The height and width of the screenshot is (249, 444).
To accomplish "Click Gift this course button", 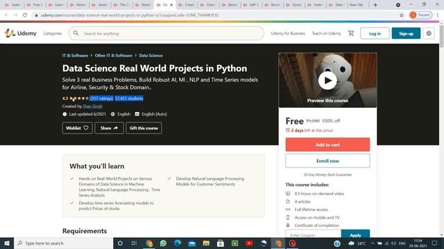I will click(144, 128).
